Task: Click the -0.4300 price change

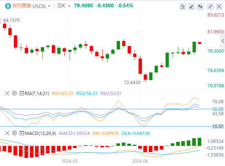Action: click(x=105, y=5)
